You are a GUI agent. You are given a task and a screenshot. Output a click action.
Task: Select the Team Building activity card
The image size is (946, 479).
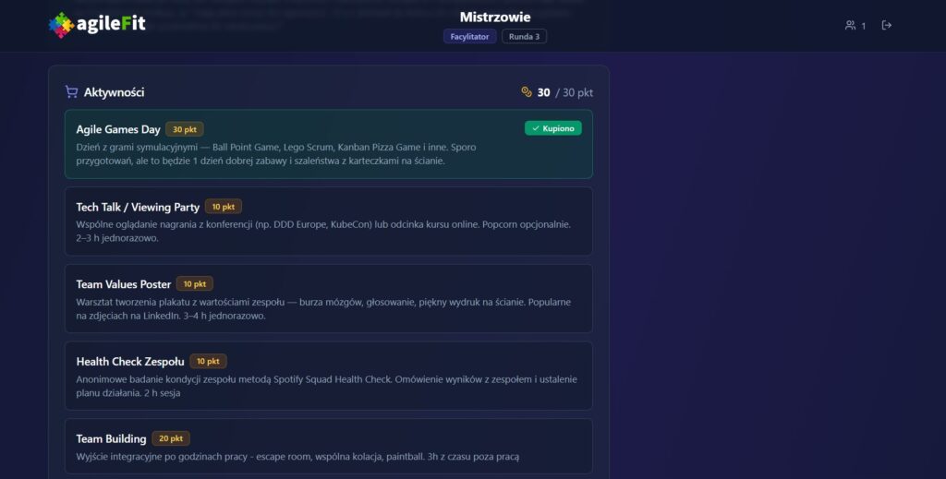(328, 447)
